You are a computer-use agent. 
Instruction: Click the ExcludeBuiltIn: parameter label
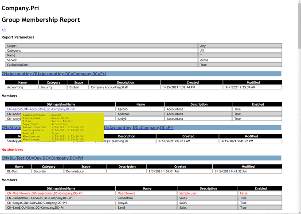[x=18, y=65]
